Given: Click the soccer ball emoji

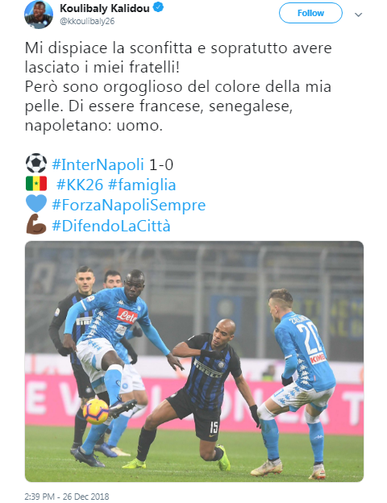Looking at the screenshot, I should pos(36,164).
